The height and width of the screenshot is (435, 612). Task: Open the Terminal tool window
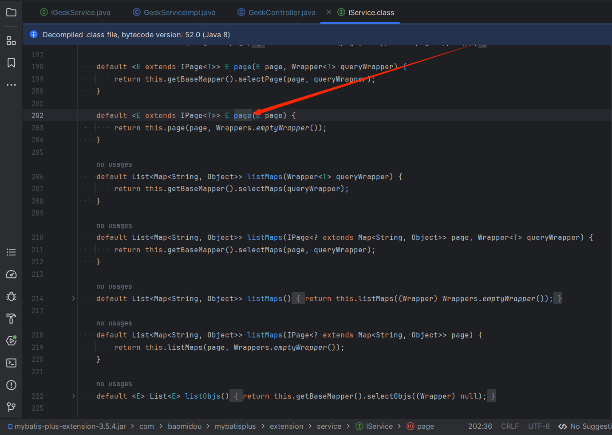(11, 363)
